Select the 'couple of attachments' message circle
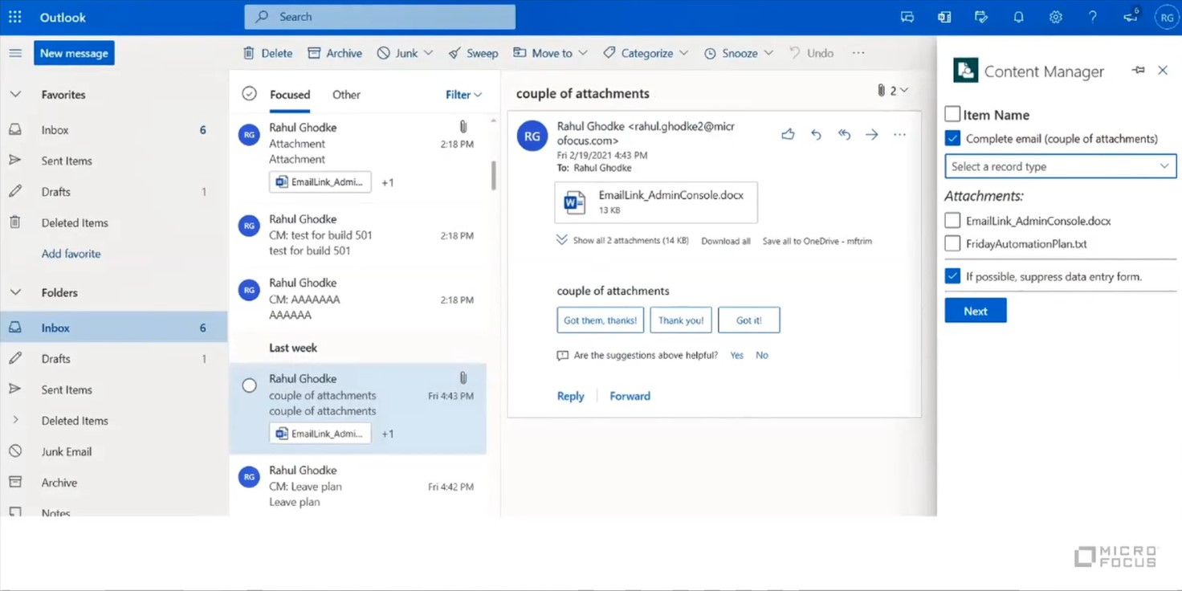Viewport: 1182px width, 591px height. click(250, 386)
